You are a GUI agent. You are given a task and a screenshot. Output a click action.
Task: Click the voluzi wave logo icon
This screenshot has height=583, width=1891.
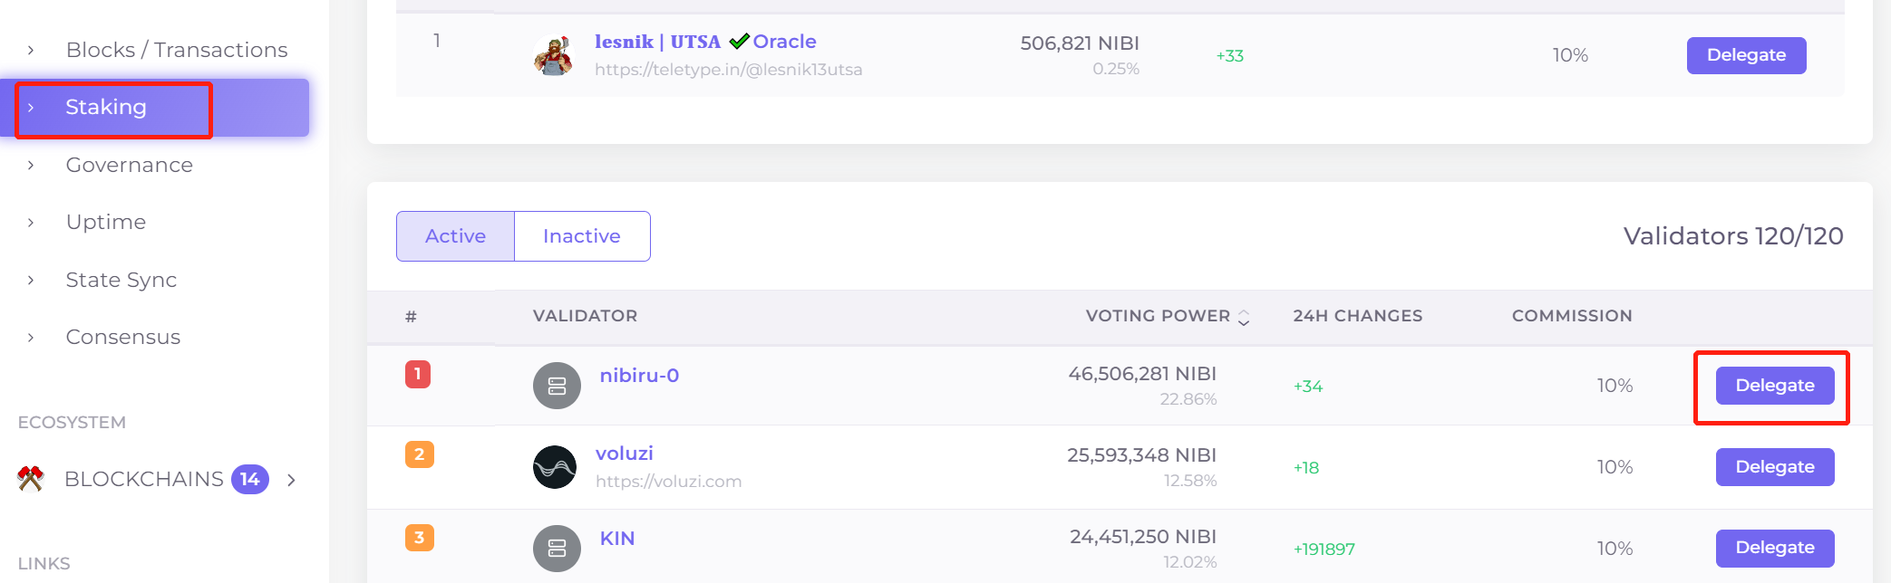[x=555, y=467]
